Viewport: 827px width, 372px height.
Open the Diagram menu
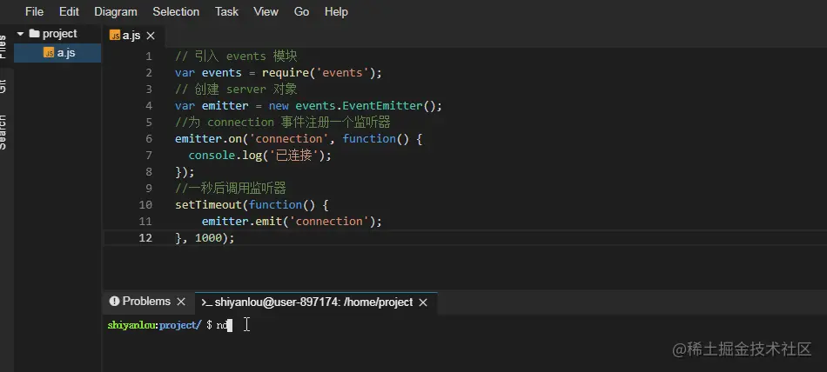pyautogui.click(x=116, y=11)
